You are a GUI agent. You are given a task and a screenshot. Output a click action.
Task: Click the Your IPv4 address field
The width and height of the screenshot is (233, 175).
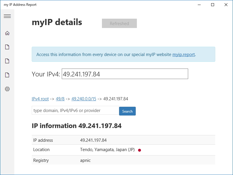point(125,74)
